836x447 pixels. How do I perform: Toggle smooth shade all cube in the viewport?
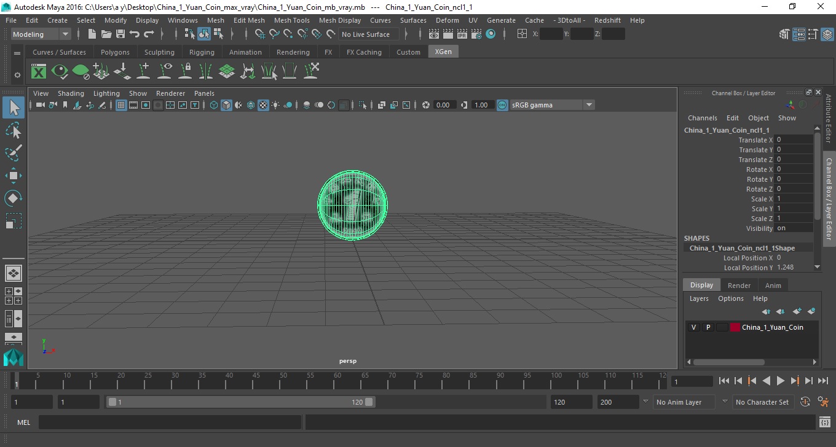click(x=226, y=105)
